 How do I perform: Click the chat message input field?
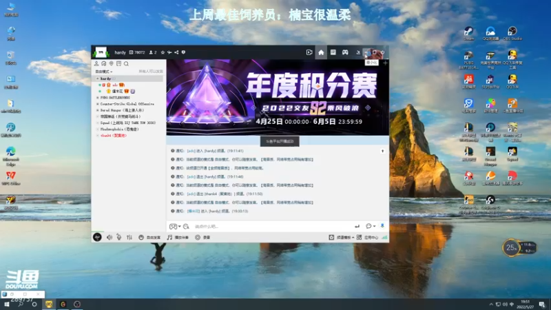(x=272, y=227)
